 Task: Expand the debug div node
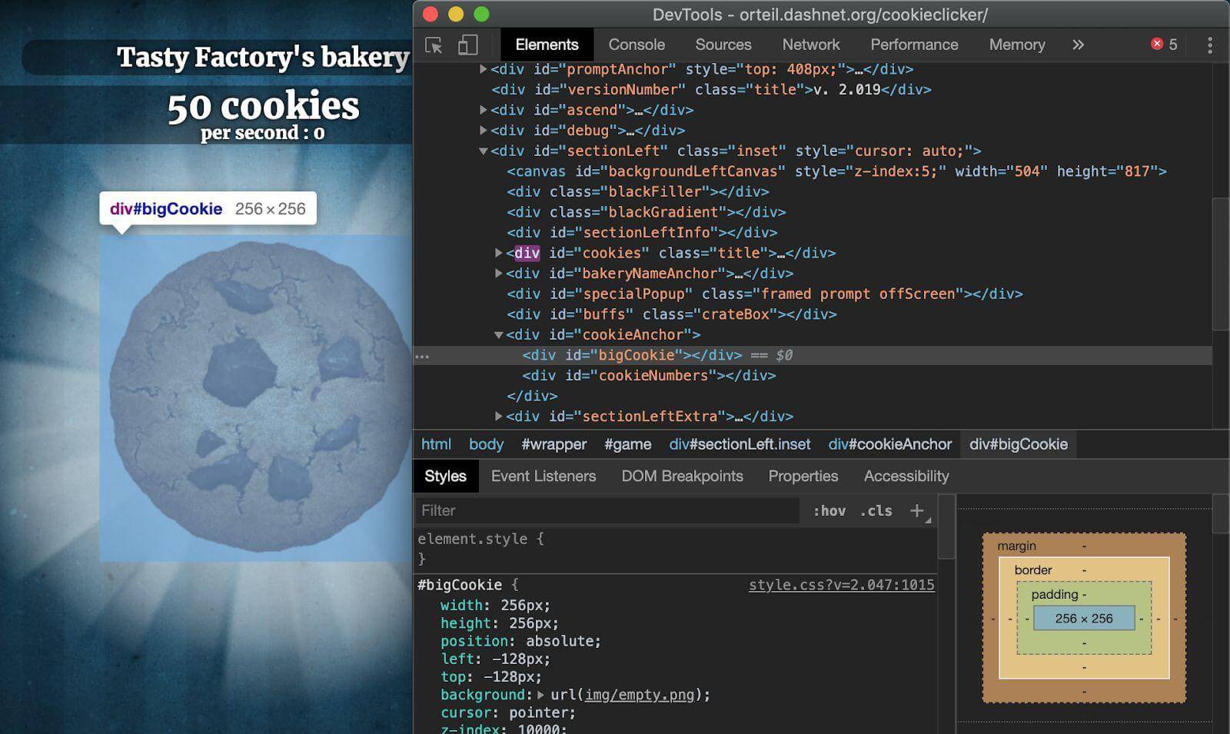[483, 131]
